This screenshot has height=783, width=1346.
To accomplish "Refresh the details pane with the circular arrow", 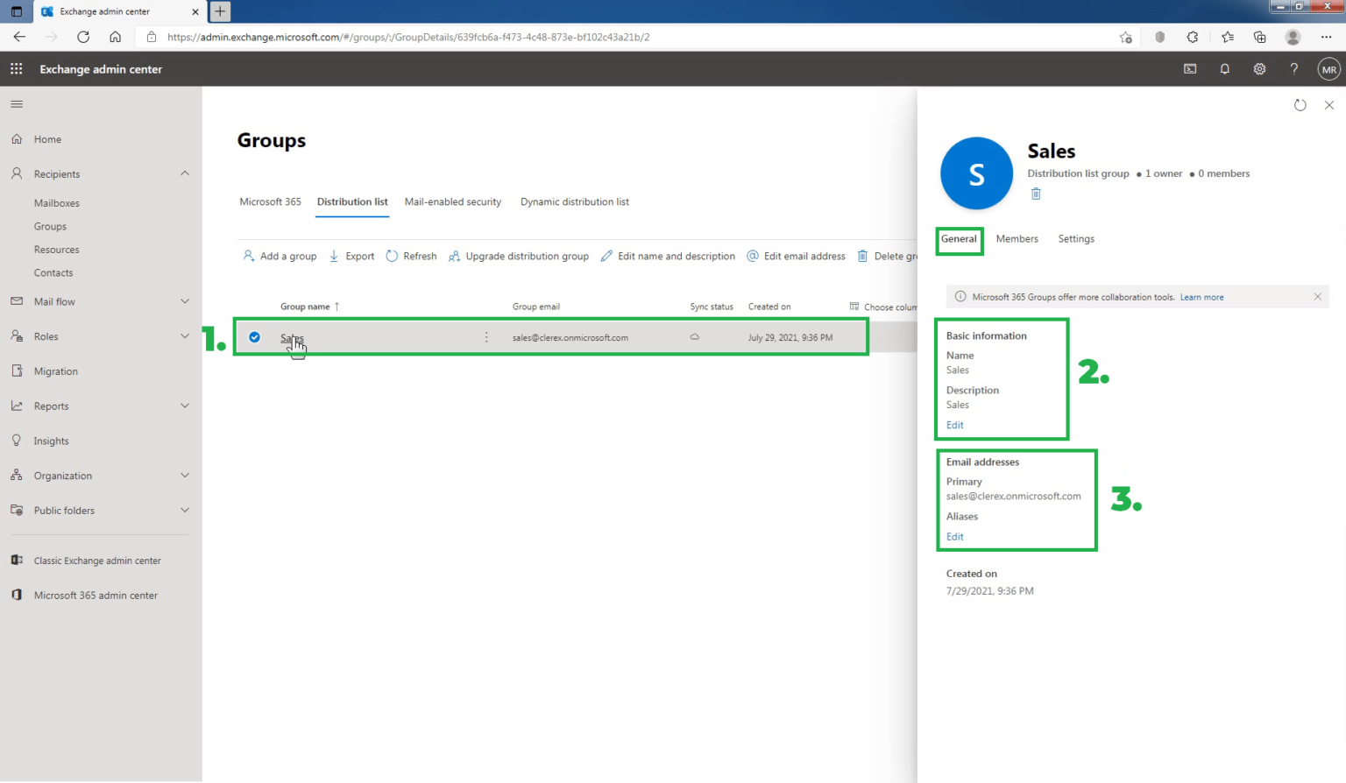I will click(1300, 104).
